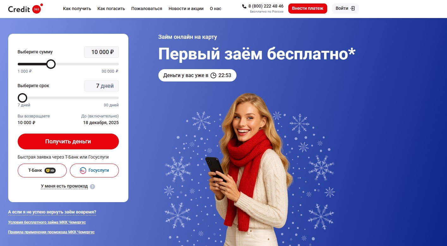This screenshot has height=246, width=447.
Task: Open the Как погасить menu item
Action: tap(111, 9)
